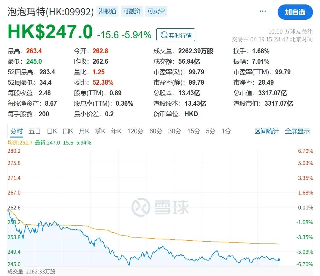Select the 年K yearly chart tab
This screenshot has height=276, width=320.
click(116, 131)
